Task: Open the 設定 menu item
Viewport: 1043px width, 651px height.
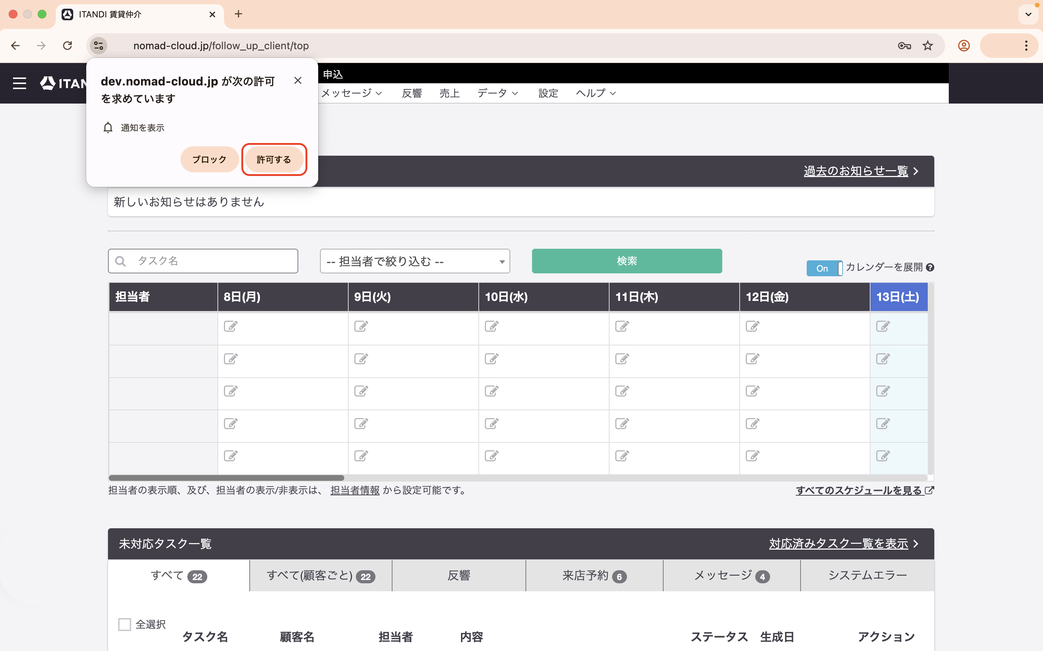Action: pyautogui.click(x=548, y=93)
